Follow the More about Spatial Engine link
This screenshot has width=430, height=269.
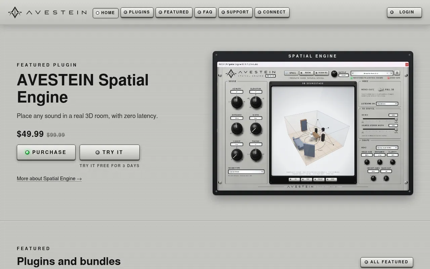[49, 179]
